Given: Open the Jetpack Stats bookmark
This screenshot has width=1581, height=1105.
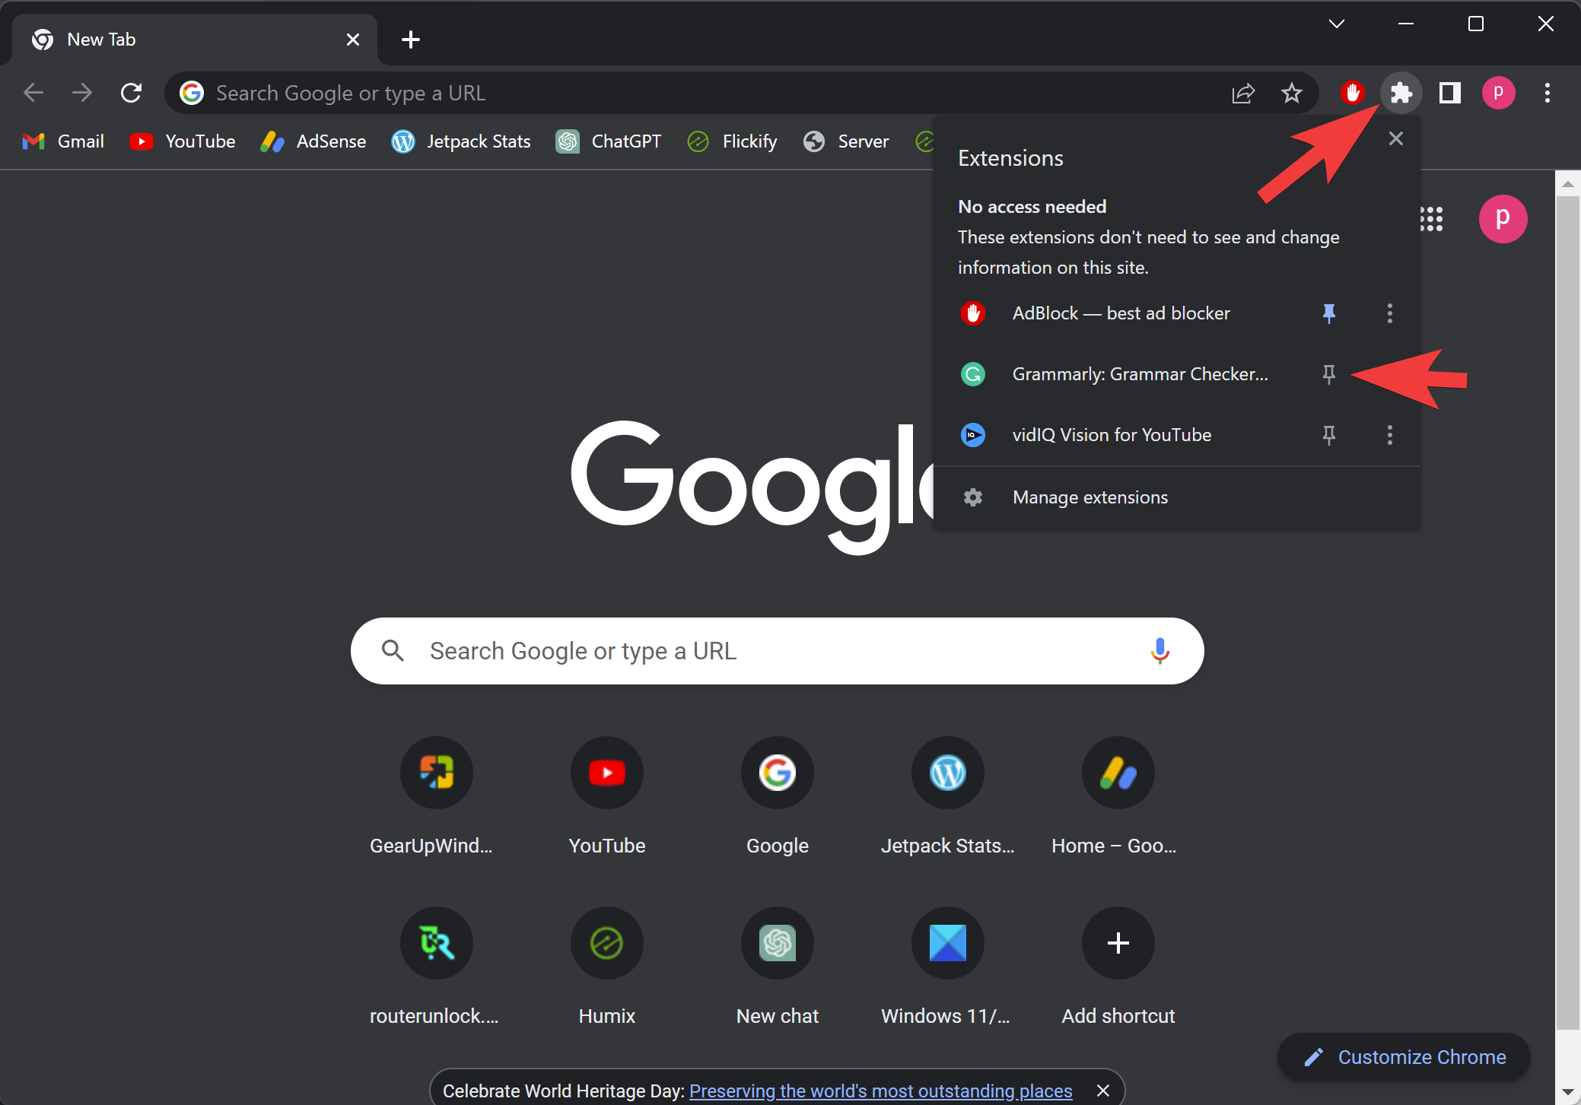Looking at the screenshot, I should coord(461,141).
